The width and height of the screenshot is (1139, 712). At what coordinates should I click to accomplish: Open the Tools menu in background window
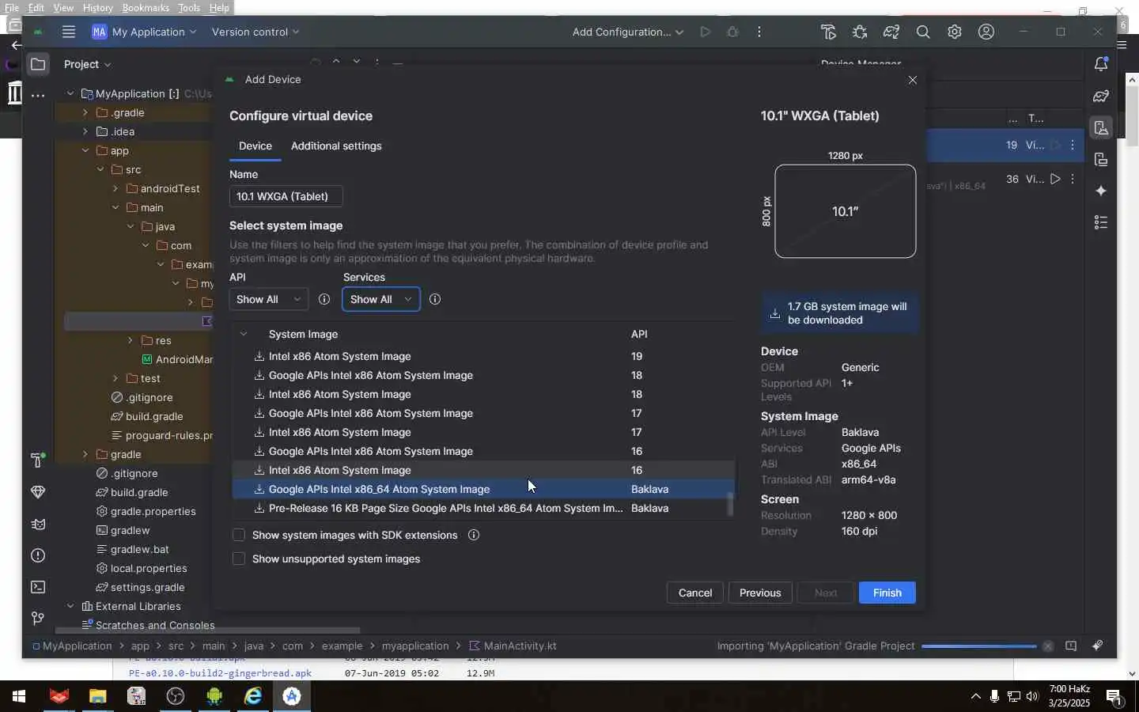pyautogui.click(x=189, y=8)
